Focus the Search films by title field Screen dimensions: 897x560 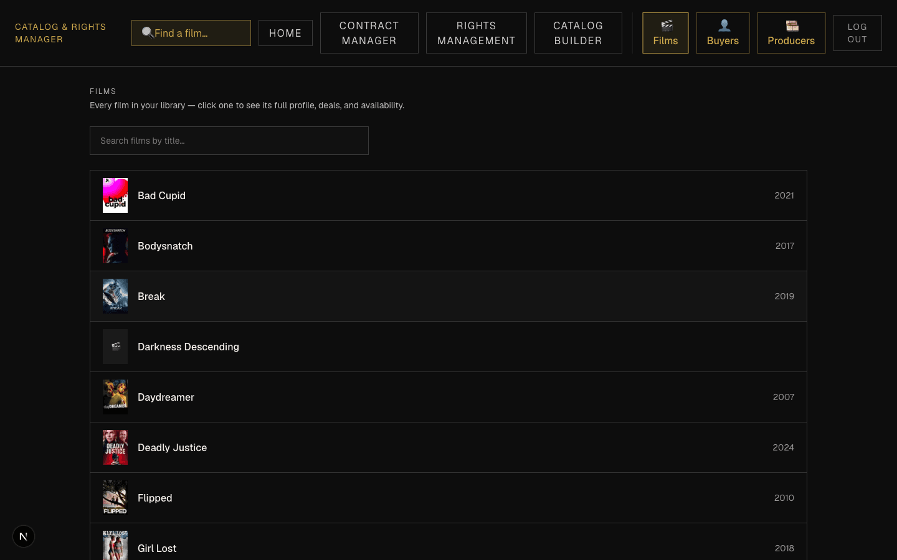pyautogui.click(x=229, y=141)
